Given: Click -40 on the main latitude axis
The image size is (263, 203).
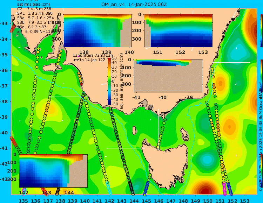Looking at the screenshot, I should [x=4, y=133].
